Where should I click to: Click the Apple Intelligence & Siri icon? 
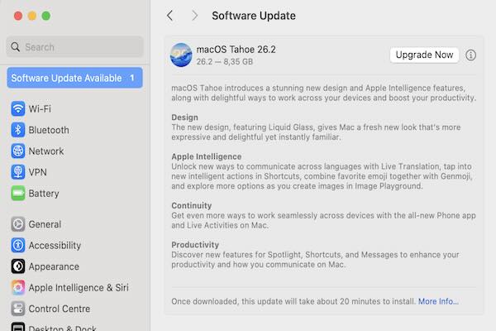(18, 288)
